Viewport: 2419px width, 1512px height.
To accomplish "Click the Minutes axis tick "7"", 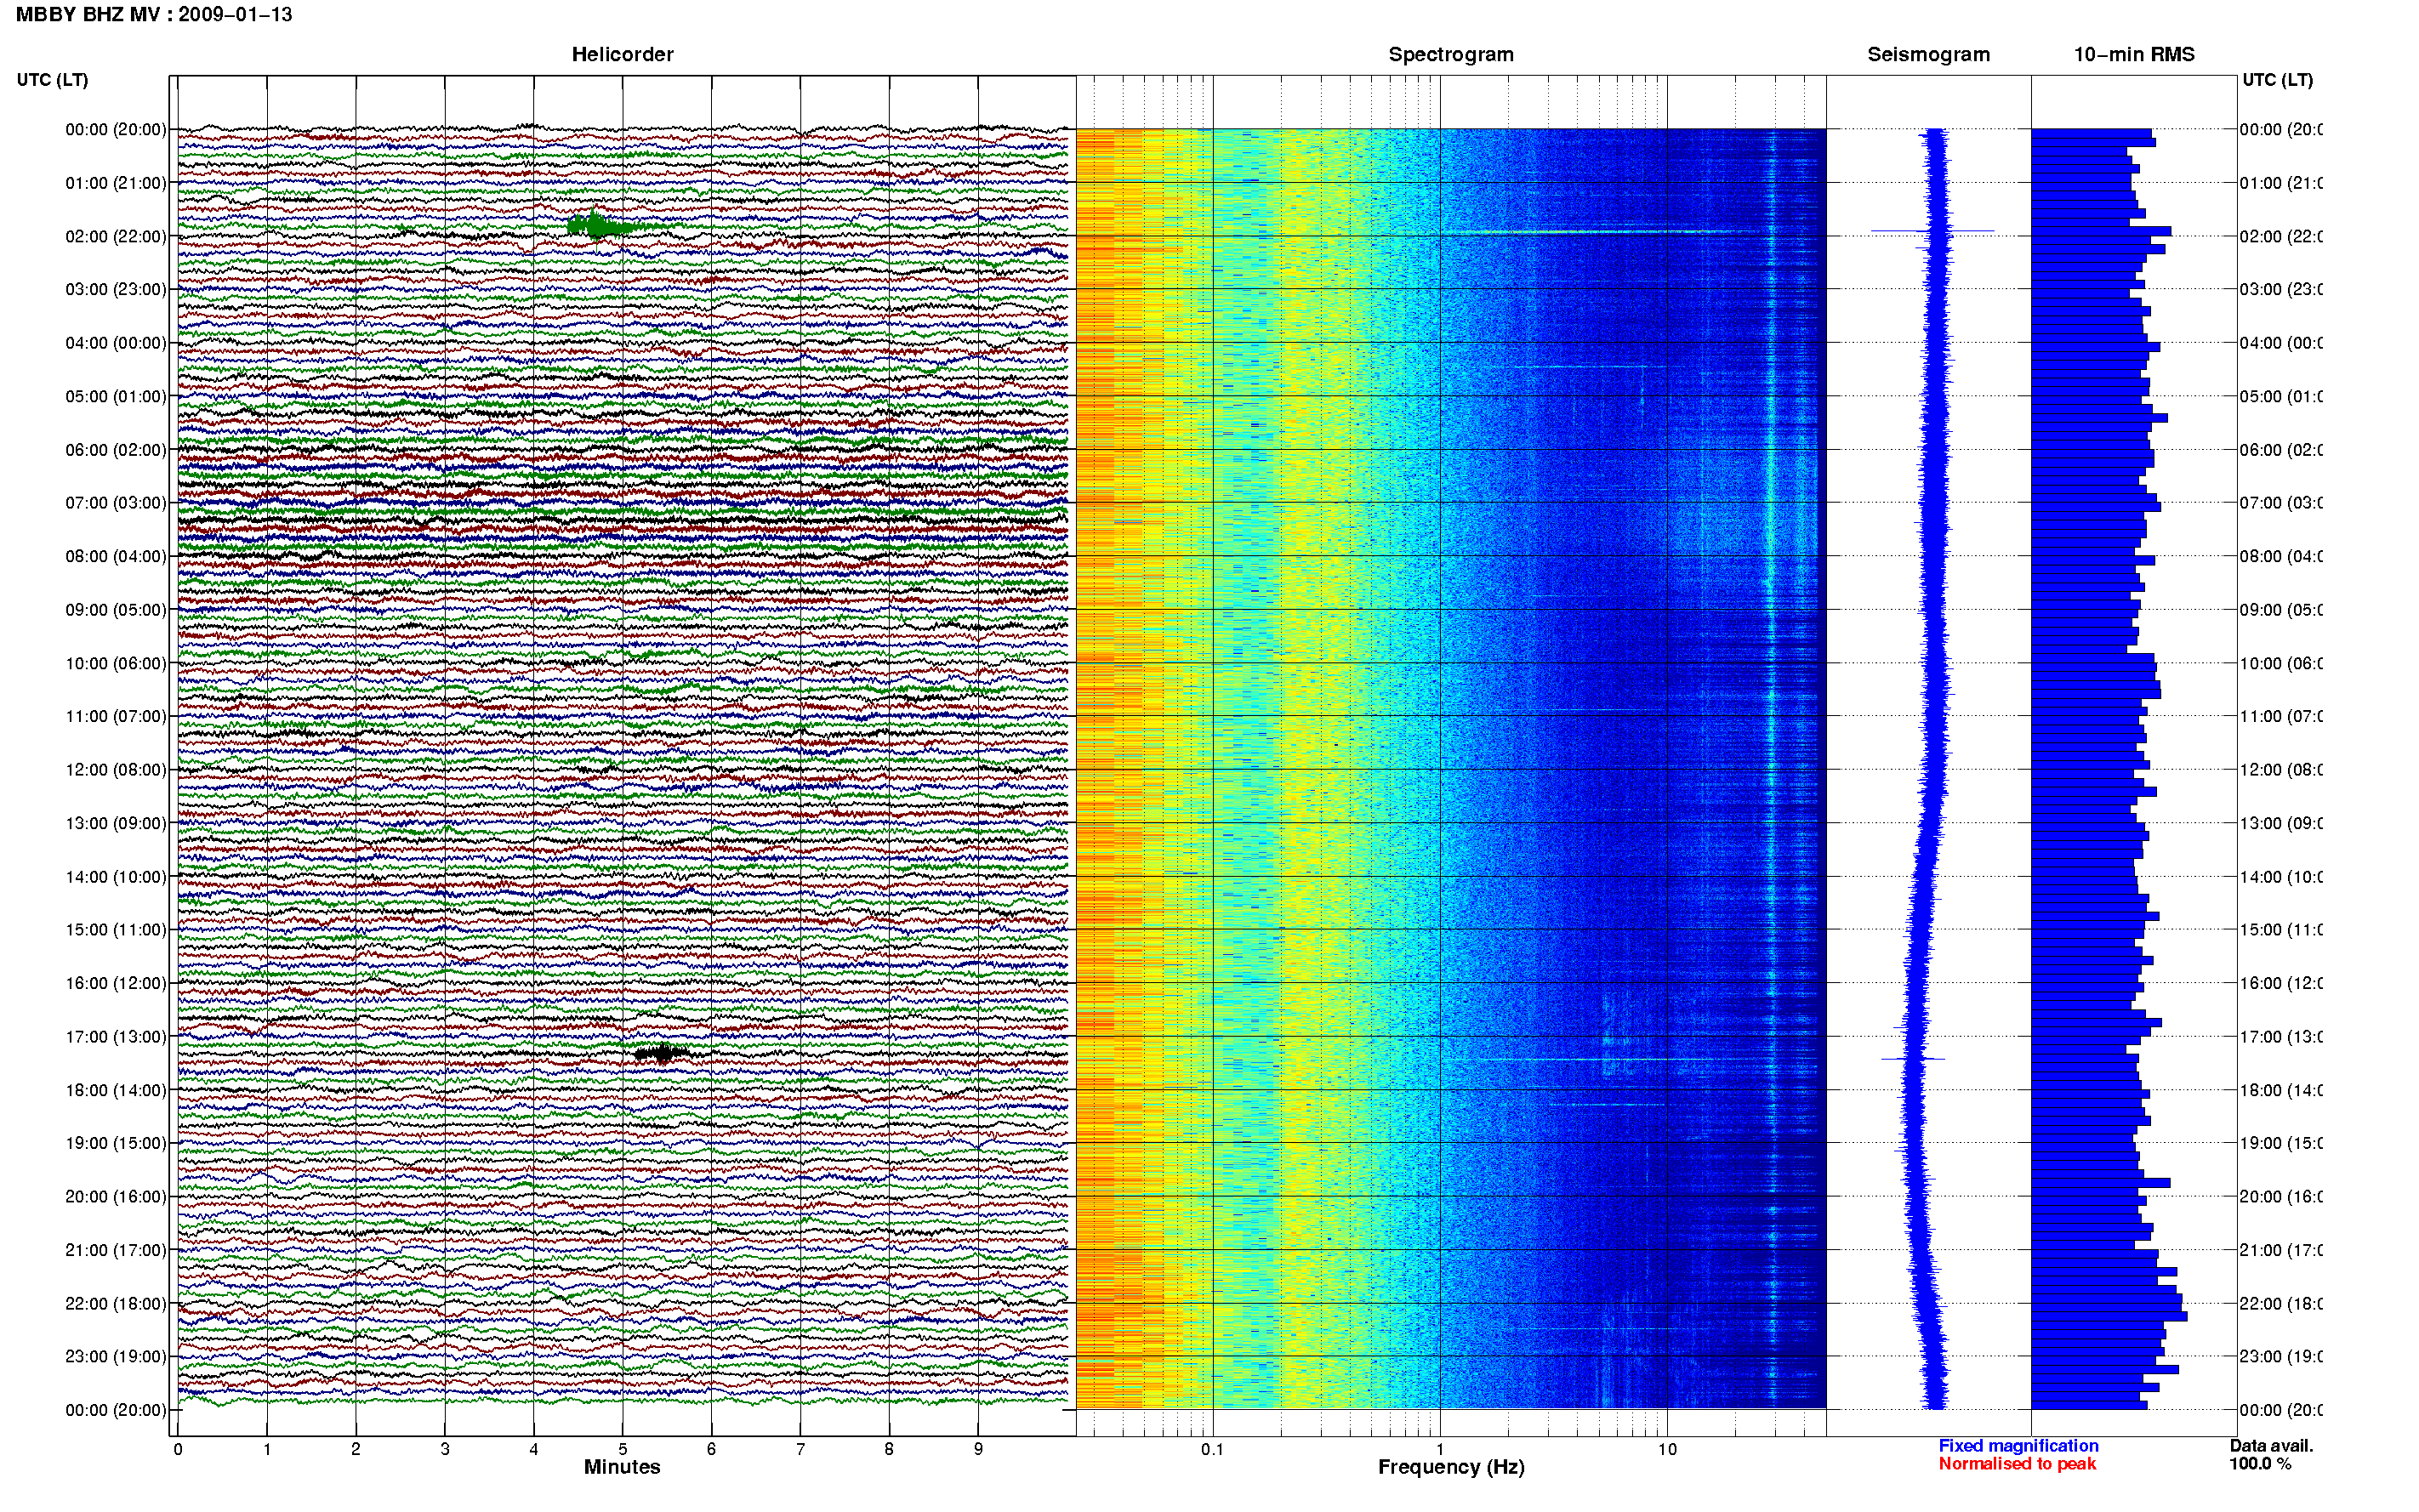I will click(x=800, y=1449).
